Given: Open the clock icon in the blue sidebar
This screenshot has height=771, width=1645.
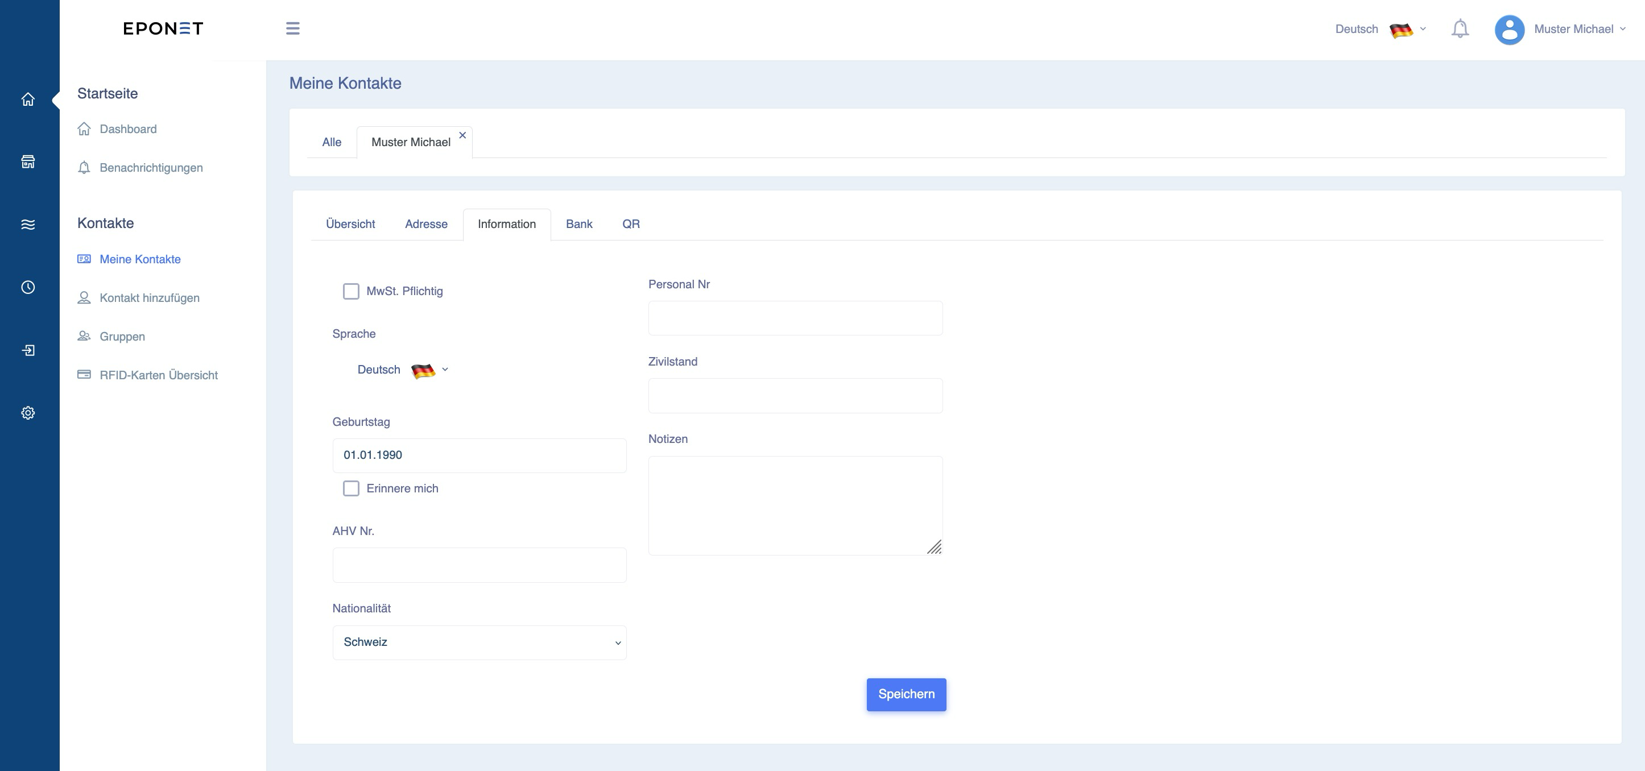Looking at the screenshot, I should pos(27,287).
